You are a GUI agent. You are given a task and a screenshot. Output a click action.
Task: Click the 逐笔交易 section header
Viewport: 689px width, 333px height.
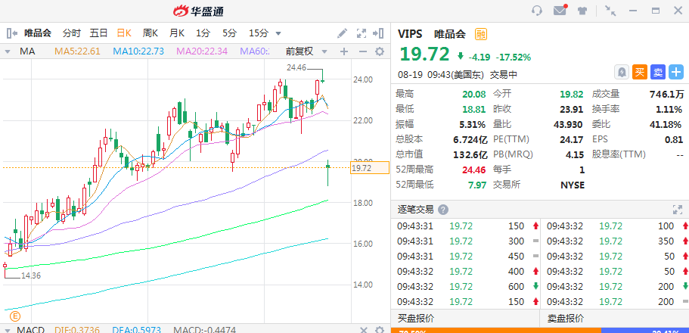pyautogui.click(x=416, y=210)
